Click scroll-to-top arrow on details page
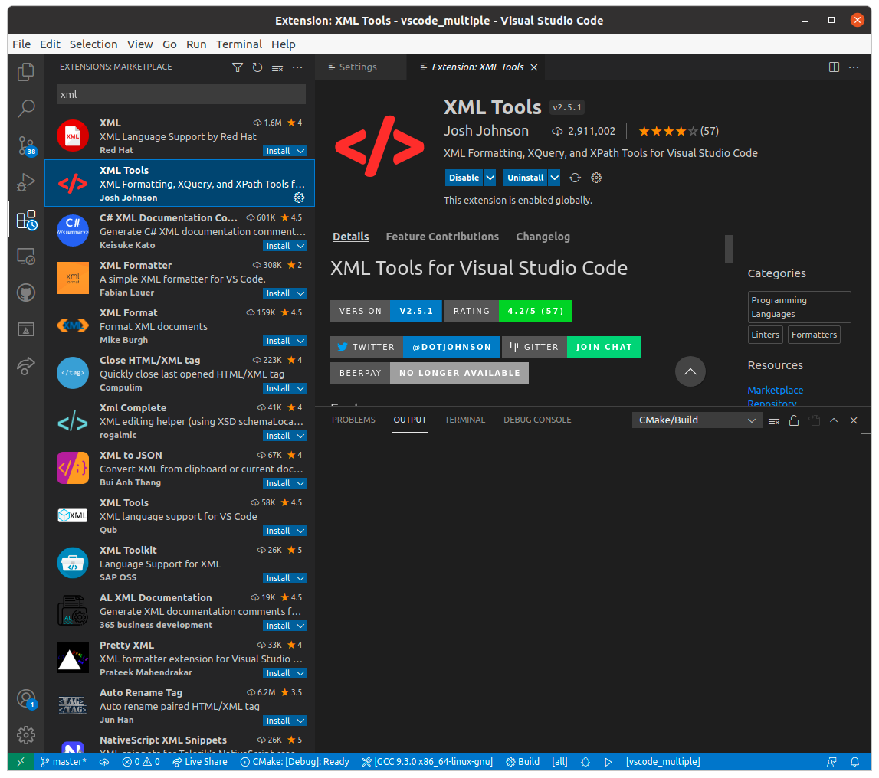The width and height of the screenshot is (879, 778). pos(690,371)
